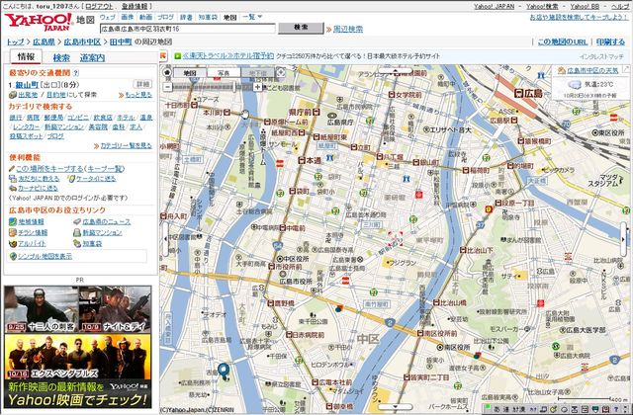Image resolution: width=633 pixels, height=415 pixels.
Task: Select the 地下街 map mode button
Action: (257, 73)
